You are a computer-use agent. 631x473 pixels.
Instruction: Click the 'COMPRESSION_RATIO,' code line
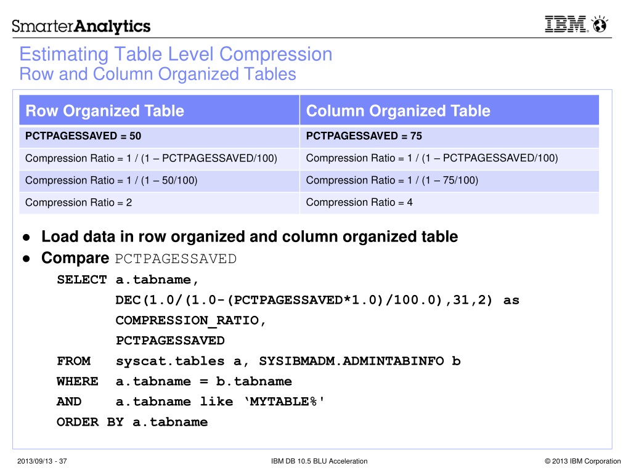point(190,320)
